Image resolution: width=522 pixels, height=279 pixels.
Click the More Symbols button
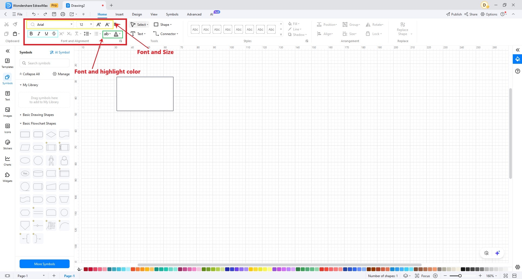(45, 264)
